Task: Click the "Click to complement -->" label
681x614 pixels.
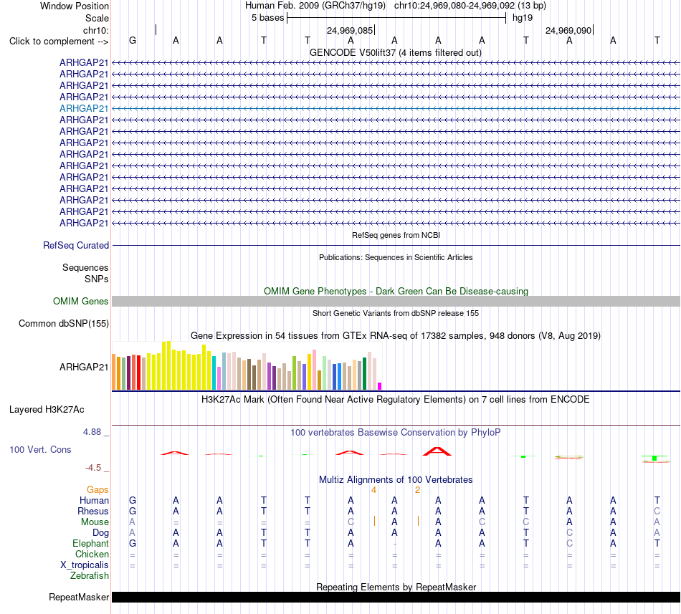Action: [x=59, y=42]
